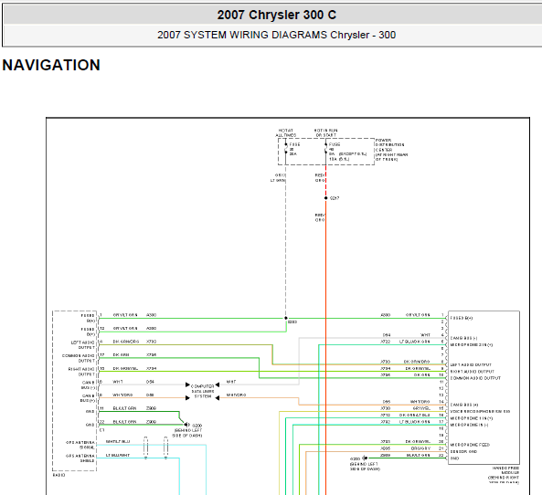Viewport: 542px width, 495px height.
Task: Click the 2007 System Wiring Diagrams subtitle
Action: tap(277, 35)
